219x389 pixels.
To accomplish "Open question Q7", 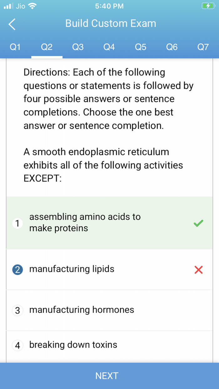I will [x=203, y=47].
